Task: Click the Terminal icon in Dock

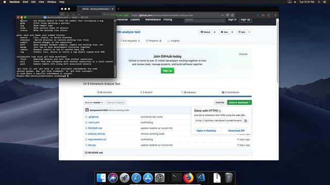Action: [x=176, y=178]
